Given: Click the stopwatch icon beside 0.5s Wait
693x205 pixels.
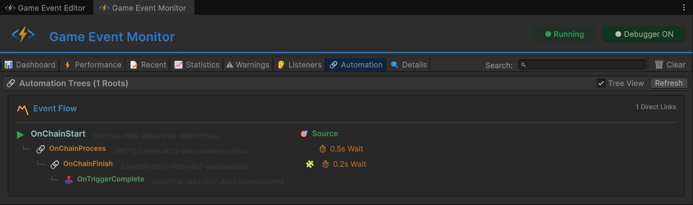Looking at the screenshot, I should (x=323, y=149).
